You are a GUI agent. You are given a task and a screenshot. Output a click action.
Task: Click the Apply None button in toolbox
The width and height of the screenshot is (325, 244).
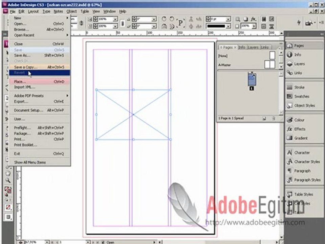click(x=8, y=207)
